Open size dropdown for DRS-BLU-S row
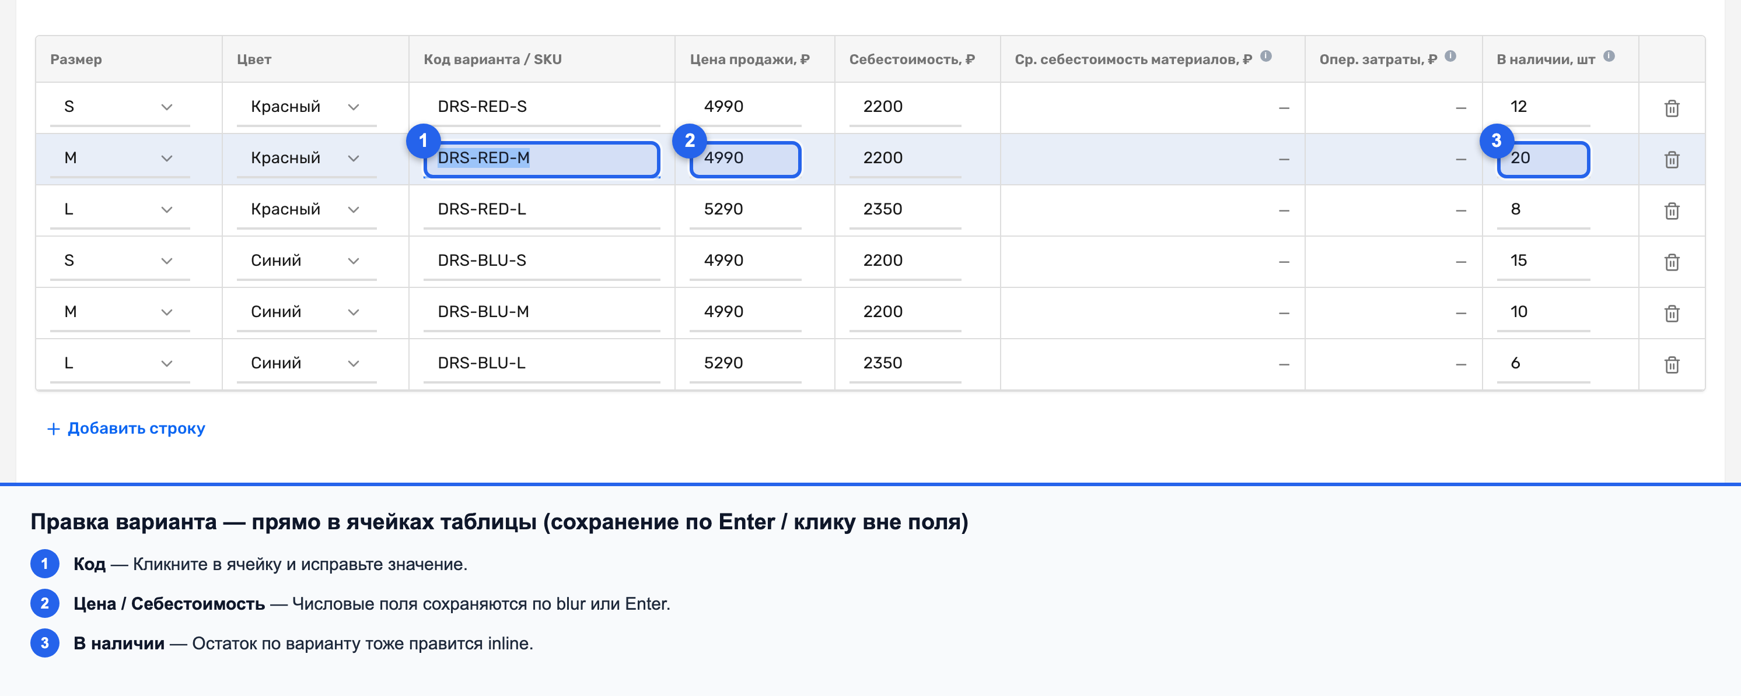Image resolution: width=1741 pixels, height=696 pixels. pyautogui.click(x=120, y=261)
